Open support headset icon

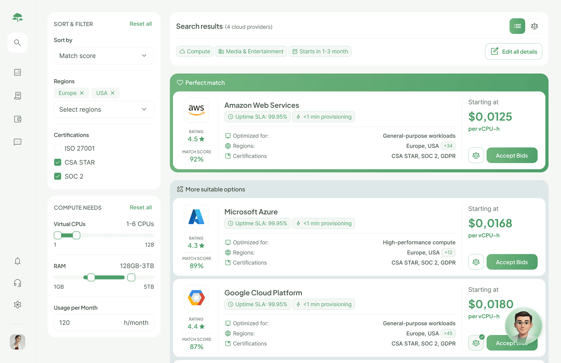pos(17,283)
